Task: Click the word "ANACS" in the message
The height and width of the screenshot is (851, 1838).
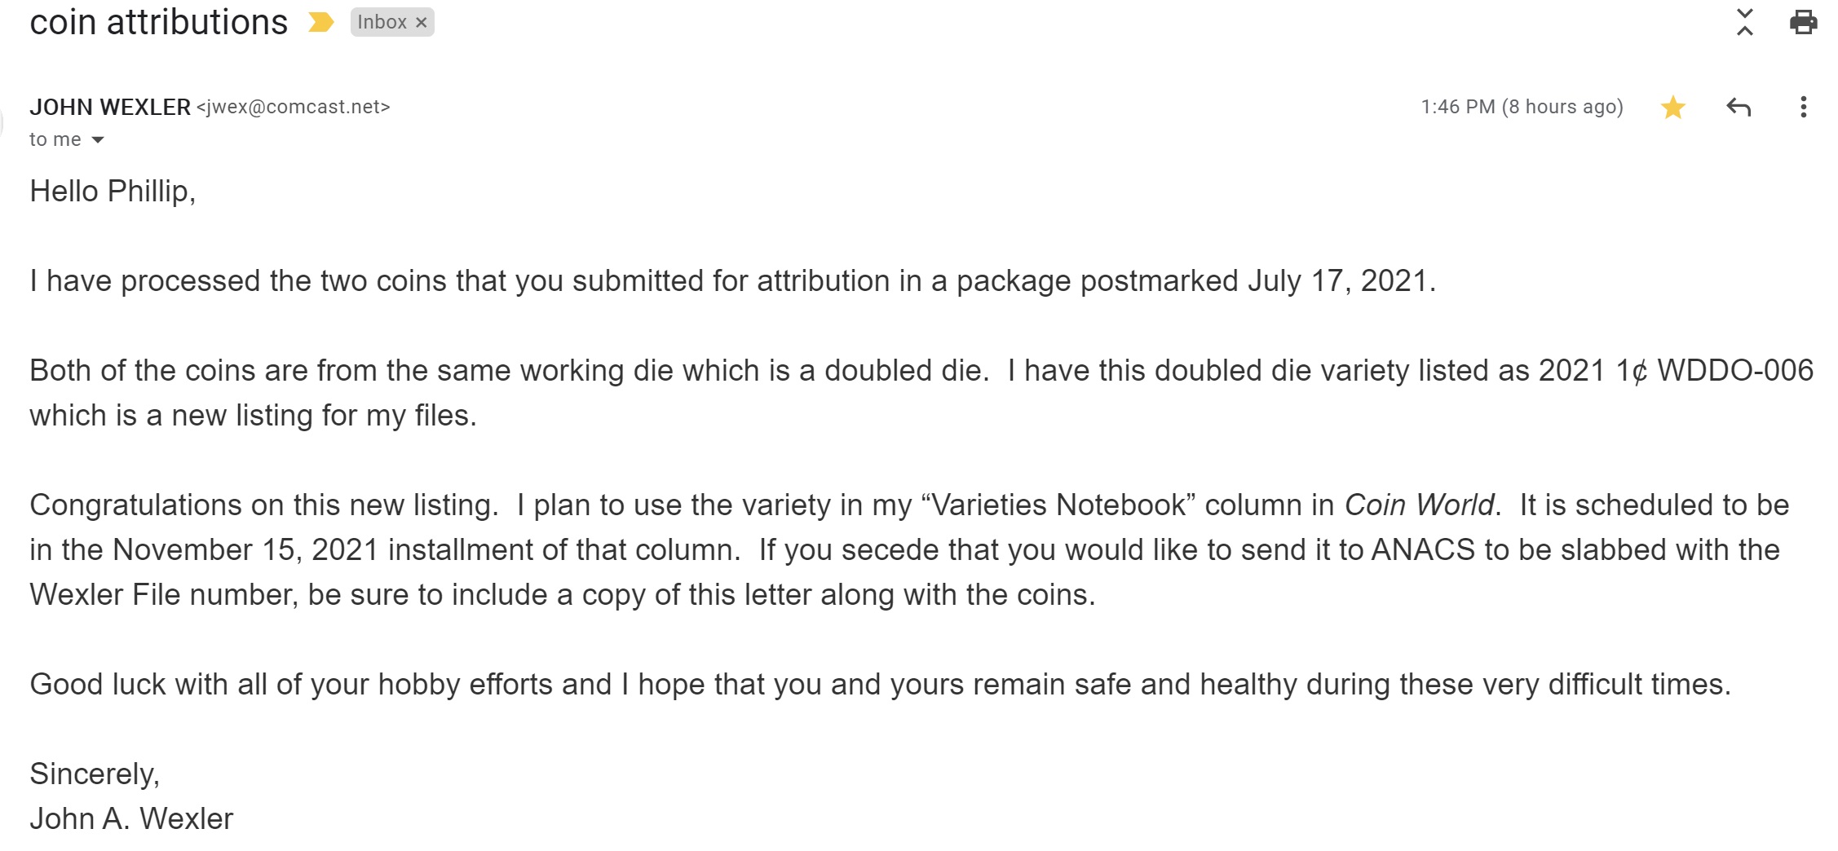Action: (1423, 550)
